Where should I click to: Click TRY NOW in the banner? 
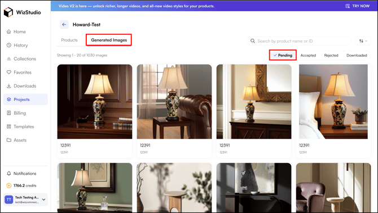pos(361,6)
